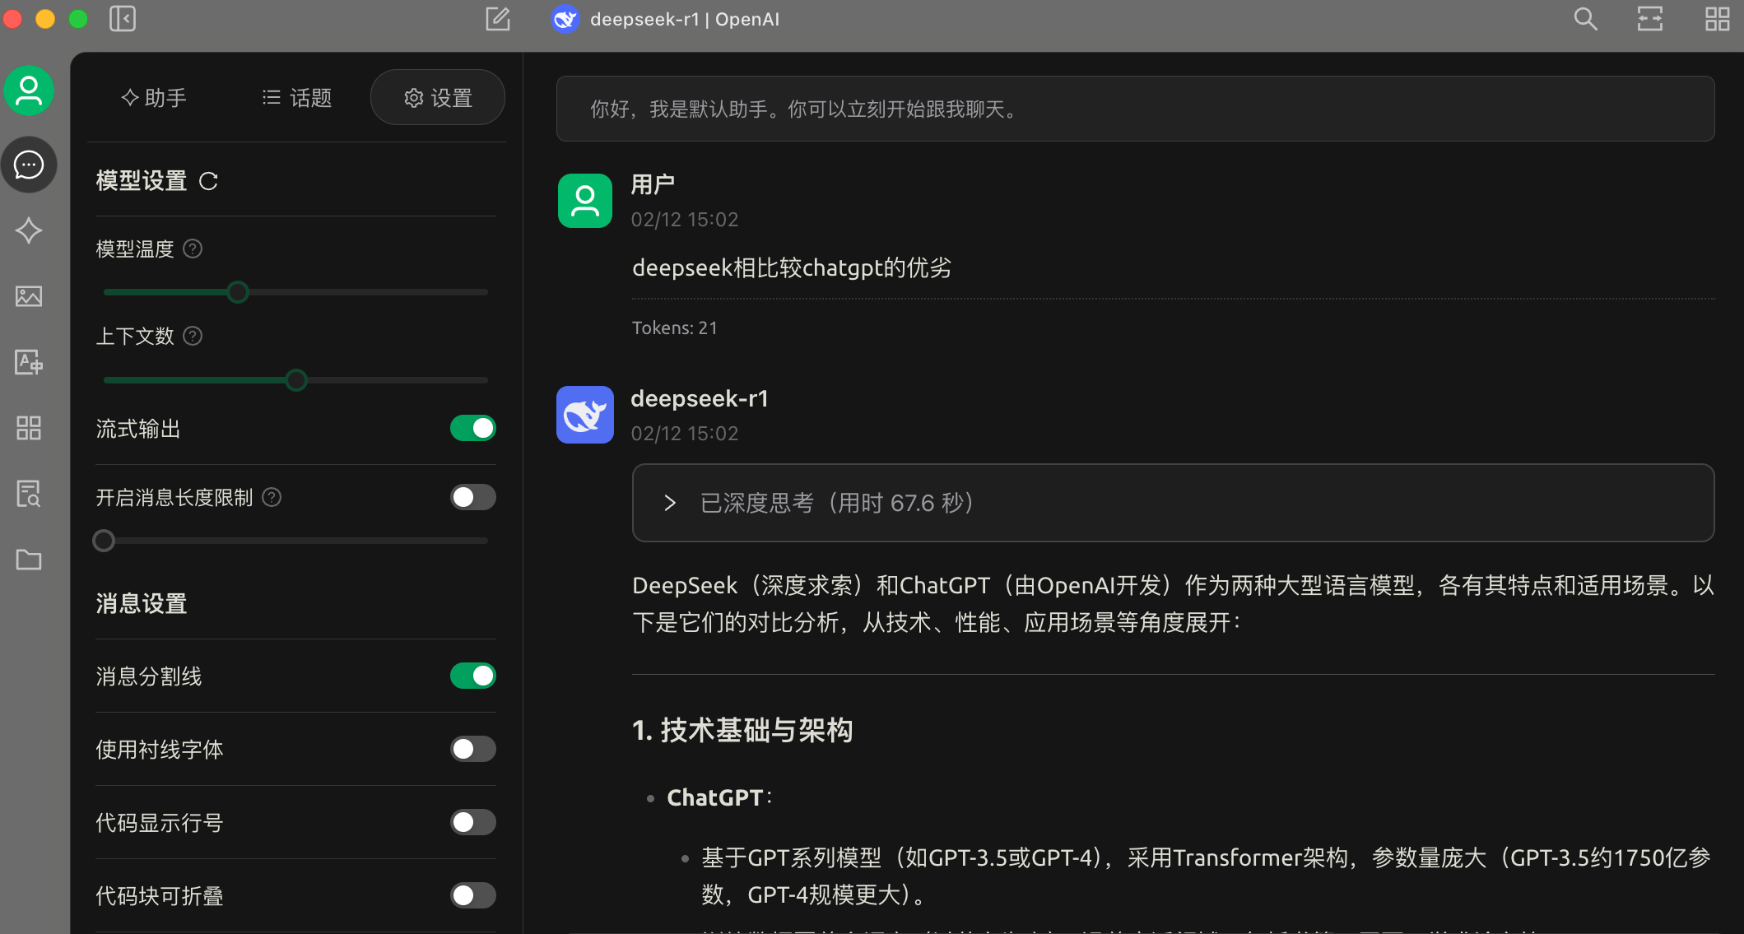Screen dimensions: 1744x934
Task: Open the translate sidebar icon
Action: [x=29, y=362]
